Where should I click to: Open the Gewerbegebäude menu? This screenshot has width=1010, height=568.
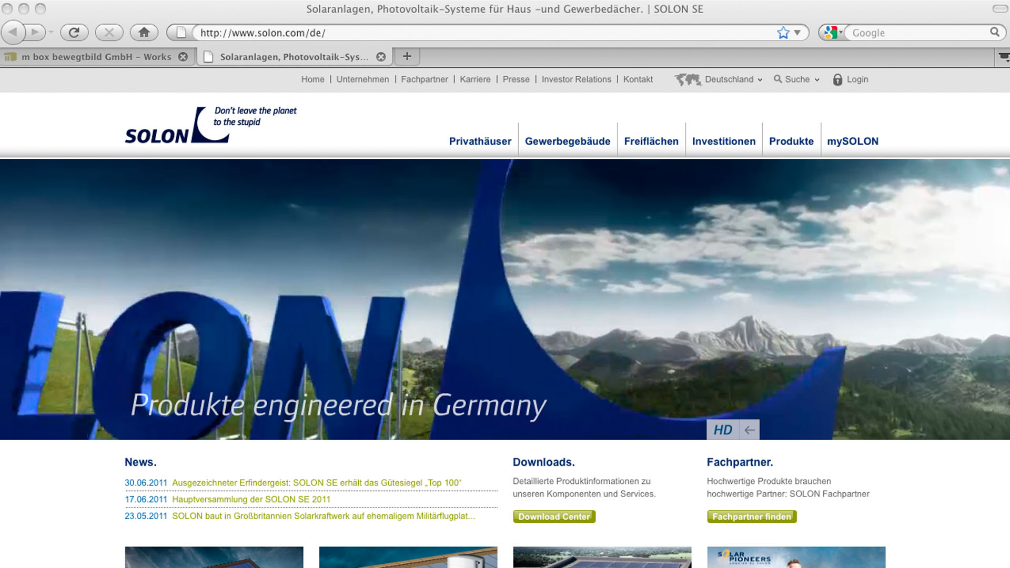tap(568, 141)
